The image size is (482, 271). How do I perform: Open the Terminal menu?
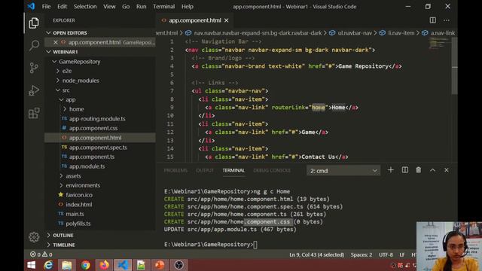coord(164,7)
